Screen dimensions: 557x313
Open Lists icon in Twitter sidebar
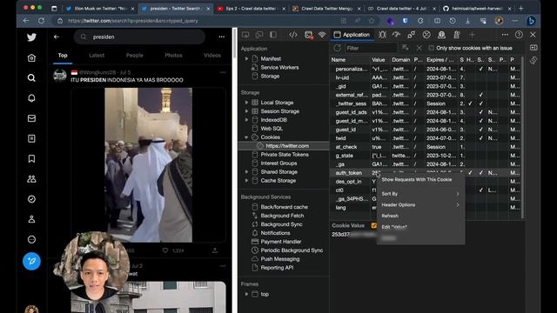click(31, 138)
